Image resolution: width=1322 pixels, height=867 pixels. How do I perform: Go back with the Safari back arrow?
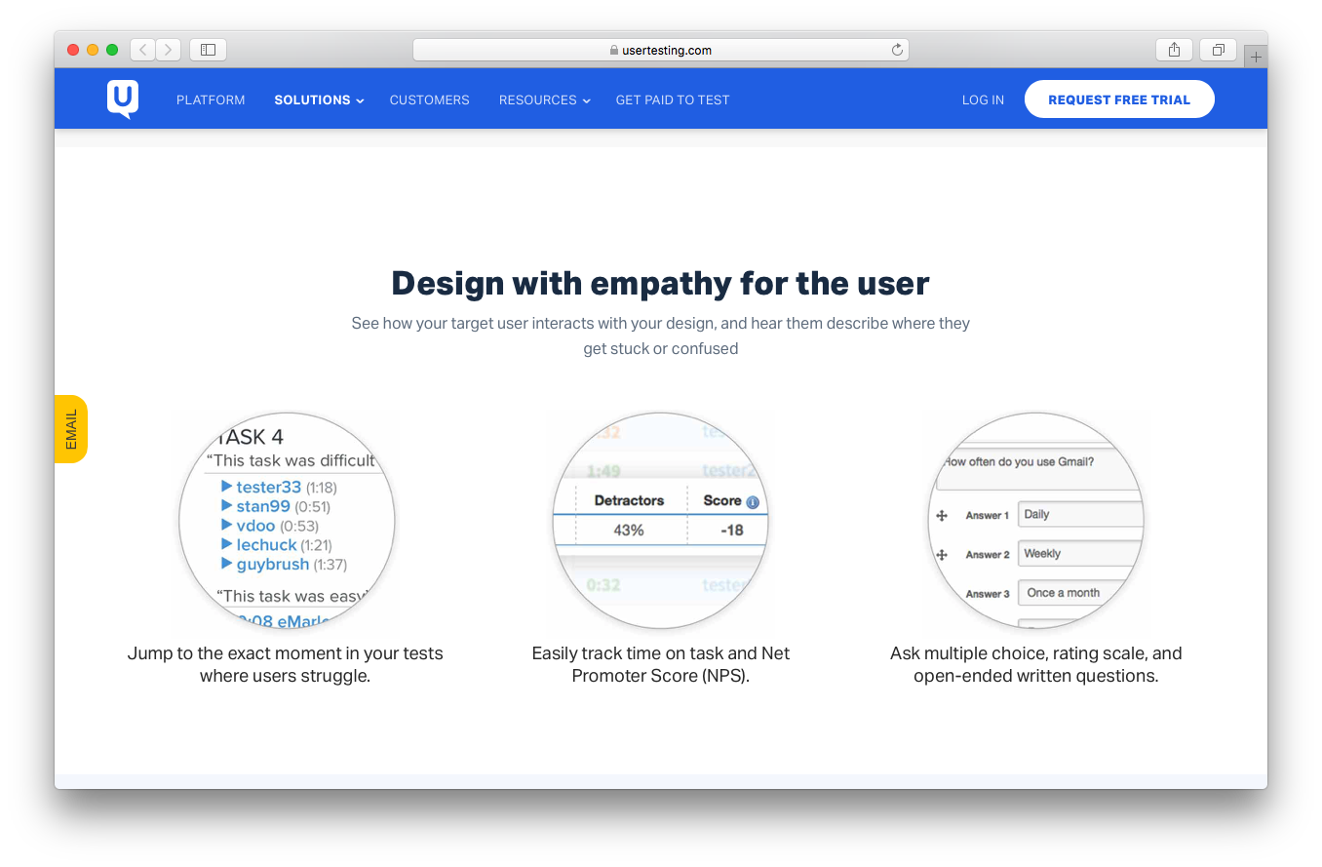tap(142, 50)
